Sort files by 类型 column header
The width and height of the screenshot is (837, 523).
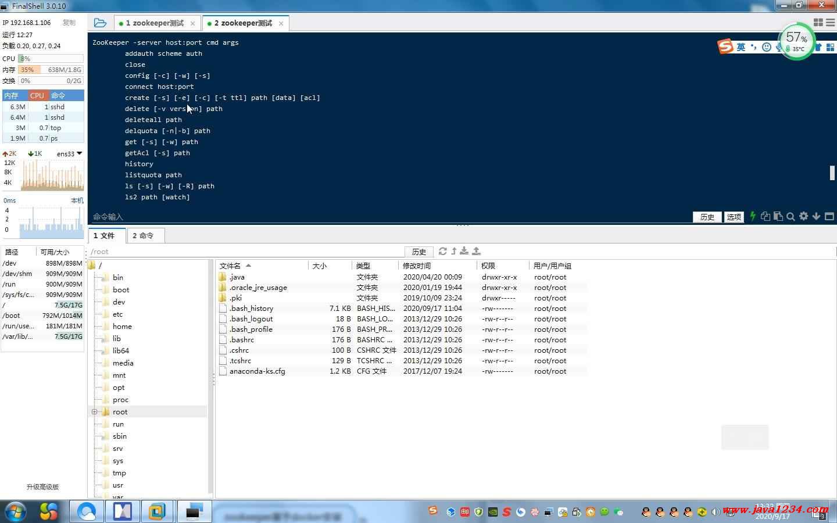(x=375, y=266)
